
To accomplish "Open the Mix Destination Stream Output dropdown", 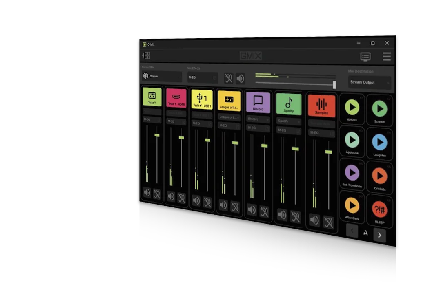I will (369, 83).
